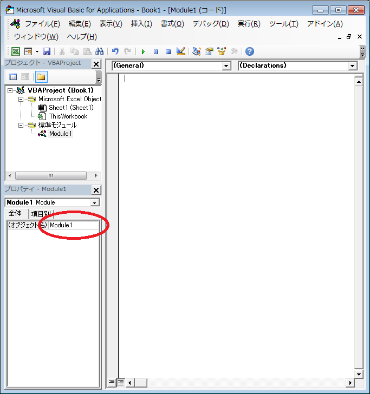
Task: Open the ヘルプ(H) menu
Action: [82, 37]
